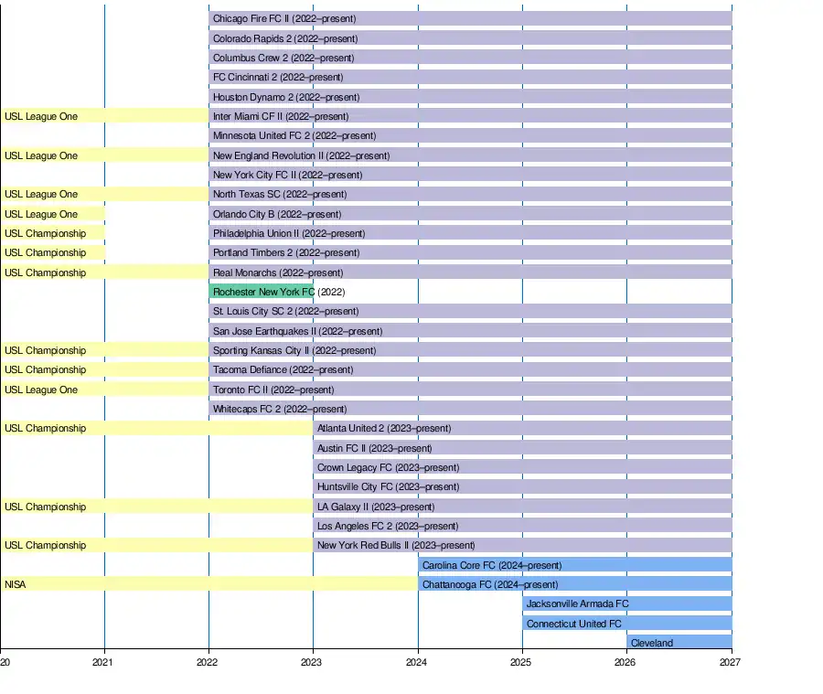Open the Jacksonville Armada FC entry
Viewport: 823px width, 694px height.
coord(626,603)
